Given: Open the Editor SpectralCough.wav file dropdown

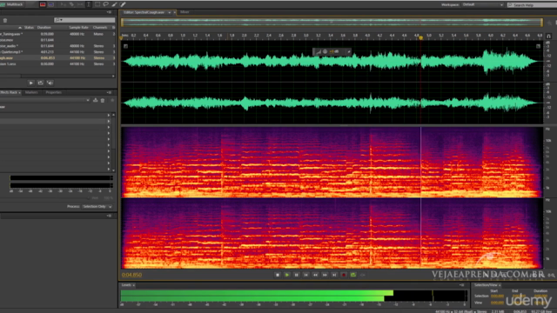Looking at the screenshot, I should coord(170,12).
